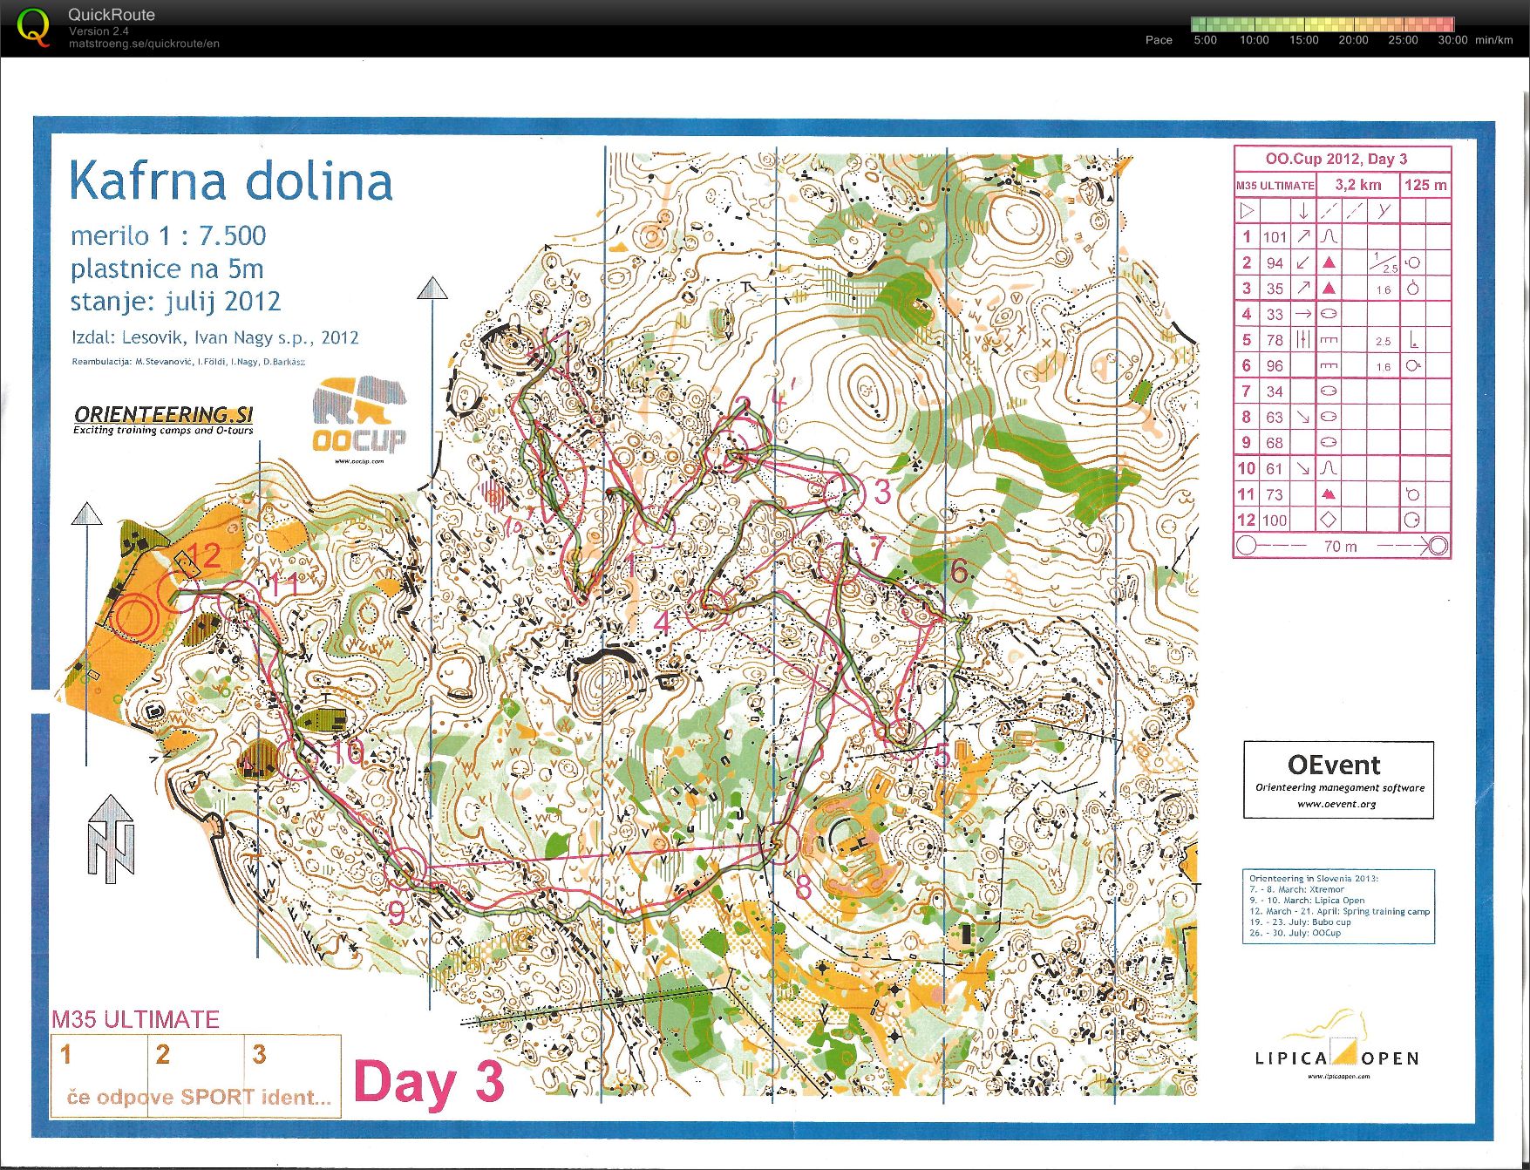Click control code 63 in the table
The image size is (1530, 1170).
click(1275, 418)
